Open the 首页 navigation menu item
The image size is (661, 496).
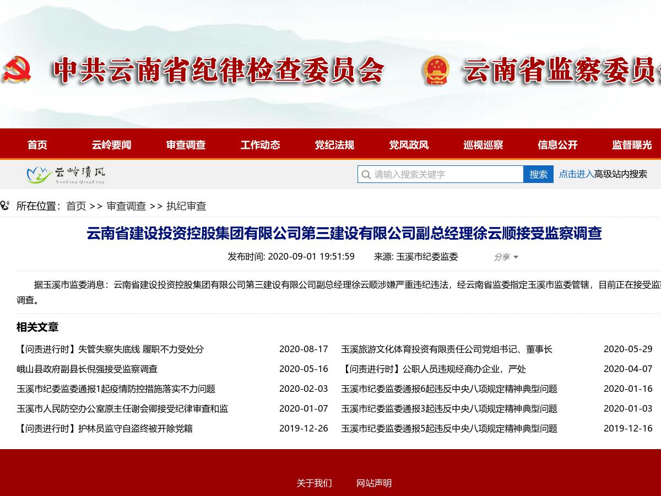coord(37,145)
